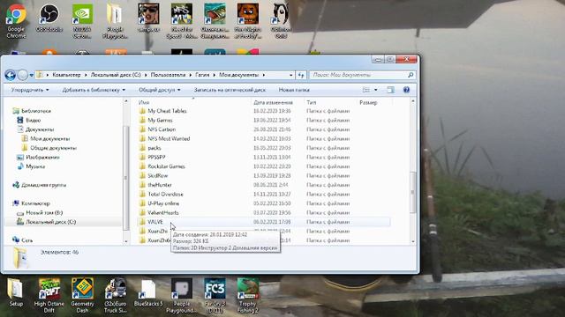Select the 'Total Overdose' folder name
This screenshot has height=317, width=565.
pos(165,194)
